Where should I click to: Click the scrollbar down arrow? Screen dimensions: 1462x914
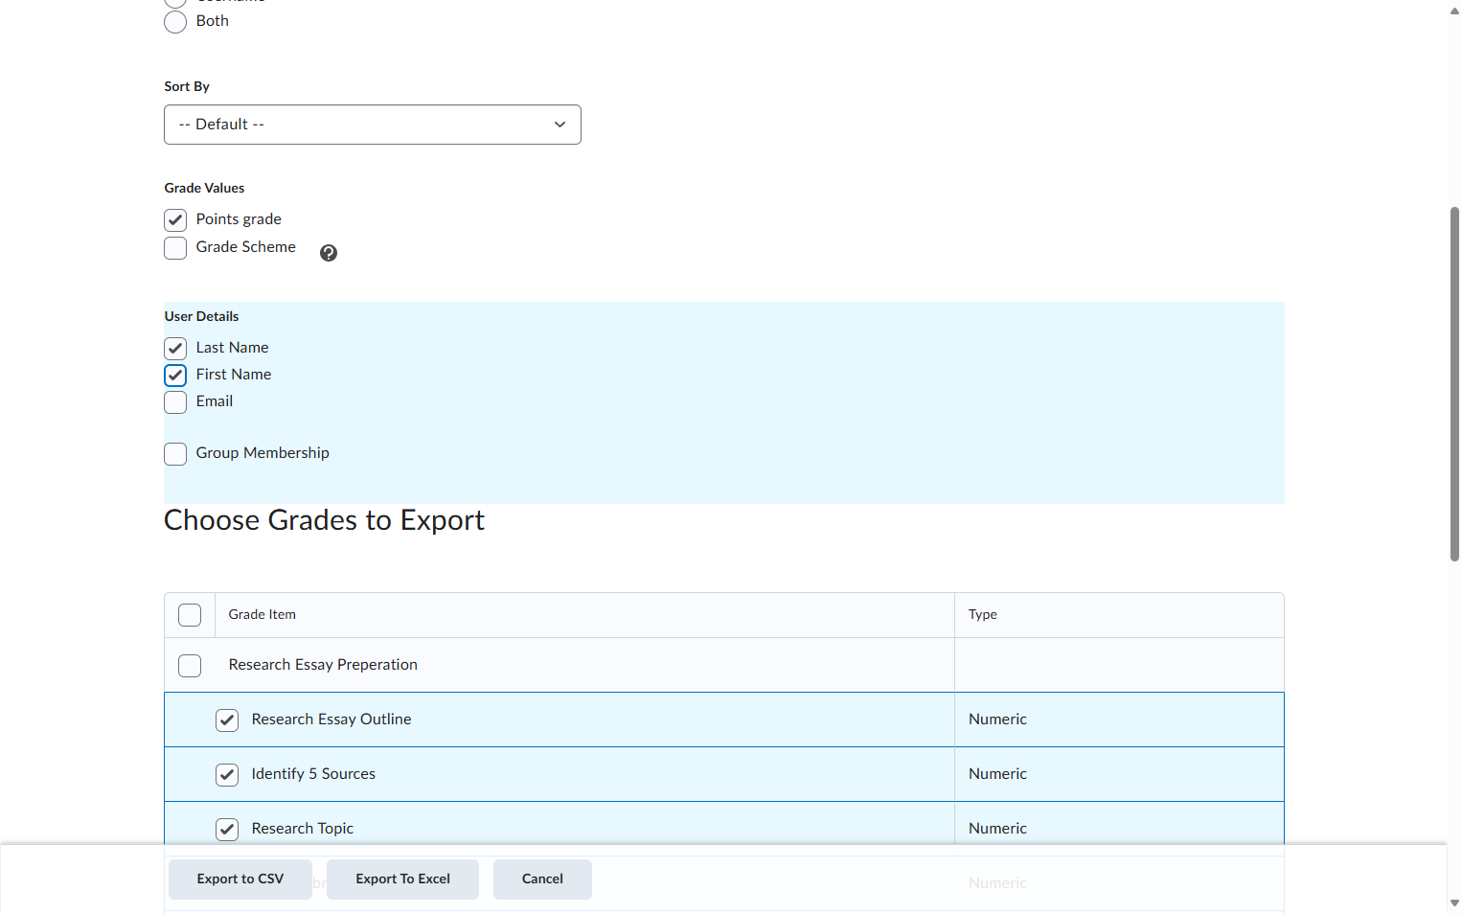pos(1454,903)
